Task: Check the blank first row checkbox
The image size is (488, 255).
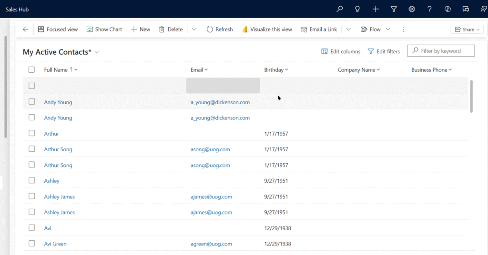Action: 32,86
